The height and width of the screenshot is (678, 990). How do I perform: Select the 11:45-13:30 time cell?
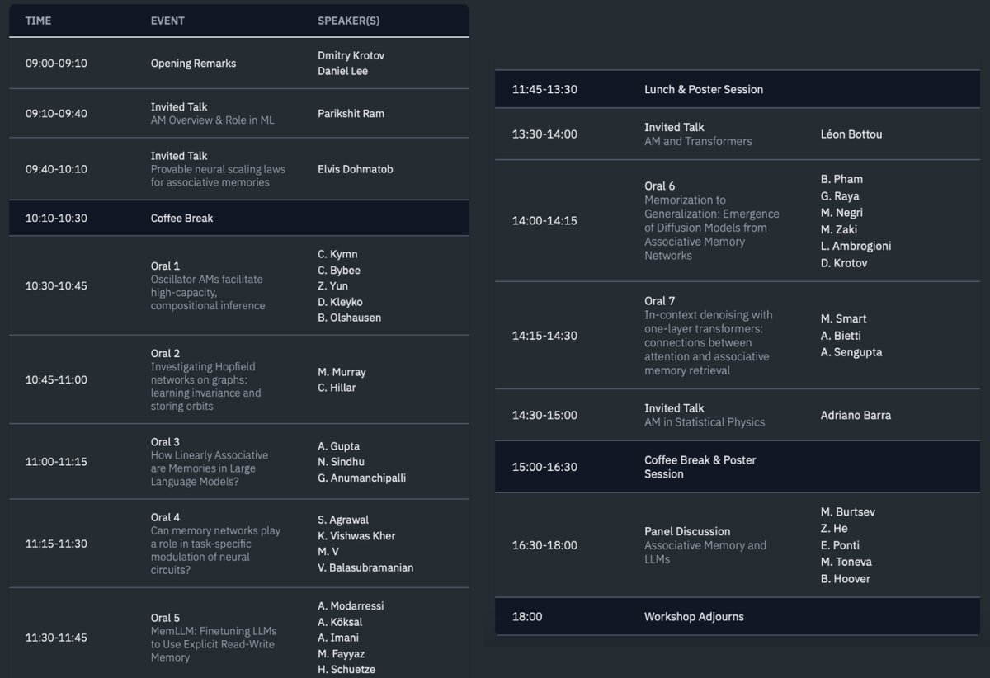pos(544,89)
